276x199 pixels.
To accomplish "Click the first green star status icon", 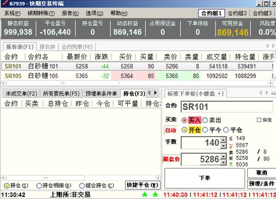I will click(145, 194).
